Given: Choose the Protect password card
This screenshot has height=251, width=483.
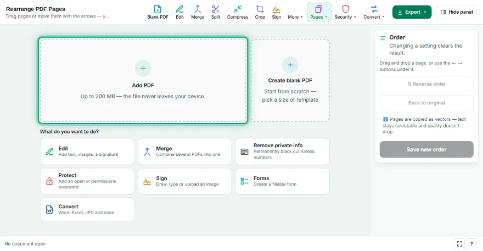Looking at the screenshot, I should coord(87,181).
